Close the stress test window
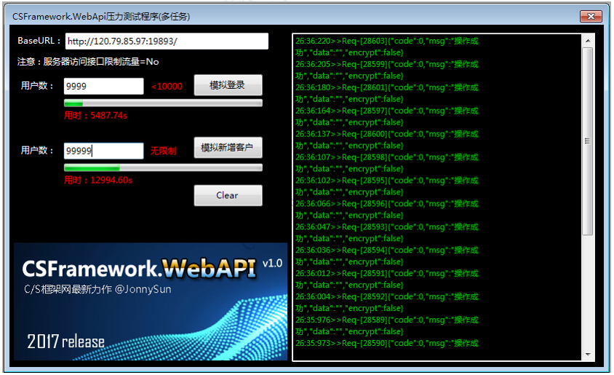 coord(591,16)
